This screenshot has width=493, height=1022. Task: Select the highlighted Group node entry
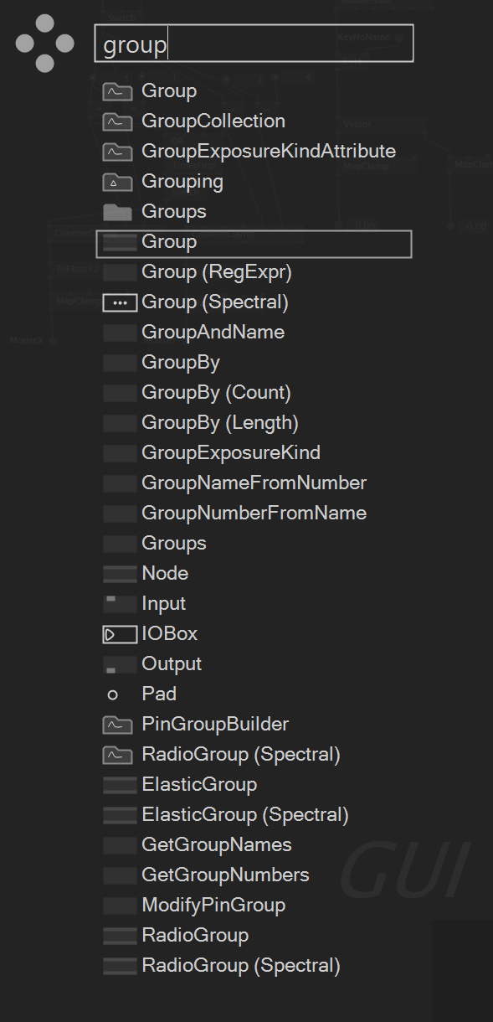[x=254, y=243]
